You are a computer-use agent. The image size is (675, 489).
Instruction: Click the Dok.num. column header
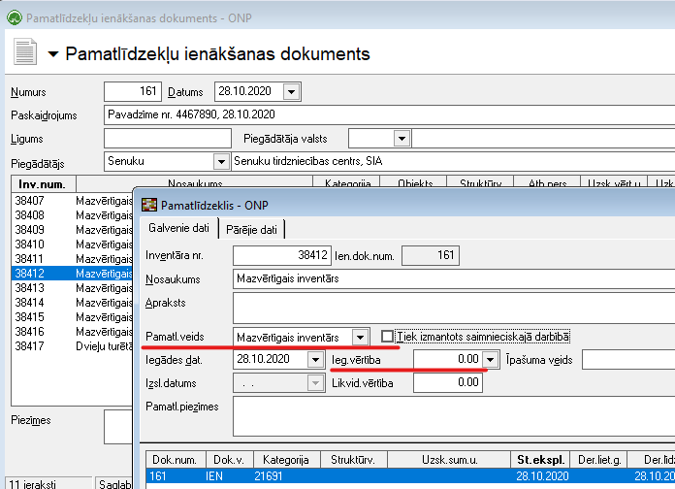[177, 460]
